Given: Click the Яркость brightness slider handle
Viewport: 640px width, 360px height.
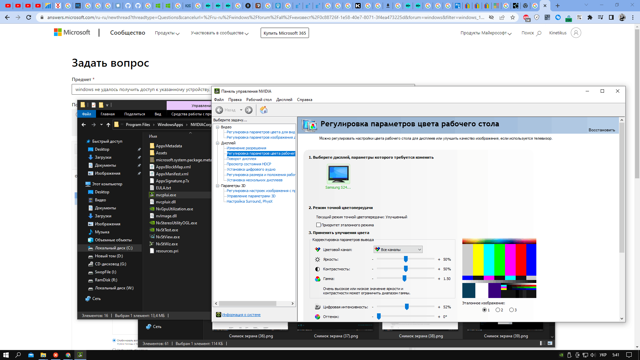Looking at the screenshot, I should point(406,259).
